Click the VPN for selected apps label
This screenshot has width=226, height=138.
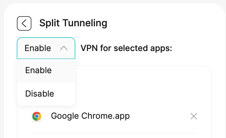pos(126,48)
